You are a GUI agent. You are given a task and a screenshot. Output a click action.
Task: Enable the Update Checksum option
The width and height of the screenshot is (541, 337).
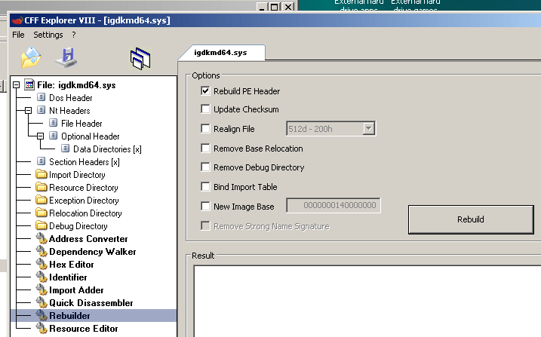pos(206,110)
